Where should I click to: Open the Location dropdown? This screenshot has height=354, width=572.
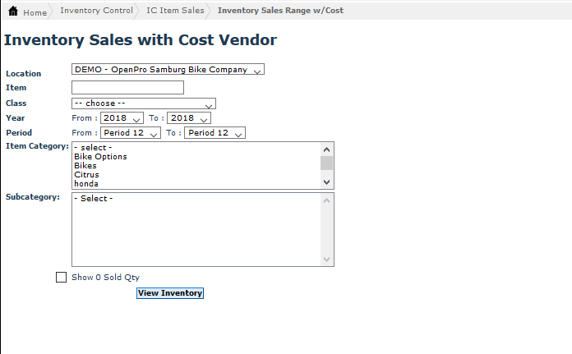pyautogui.click(x=168, y=70)
